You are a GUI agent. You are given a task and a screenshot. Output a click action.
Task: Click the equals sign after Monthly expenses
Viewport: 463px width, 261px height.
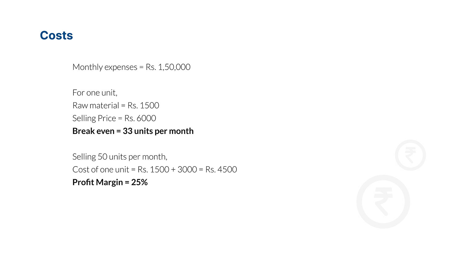141,67
